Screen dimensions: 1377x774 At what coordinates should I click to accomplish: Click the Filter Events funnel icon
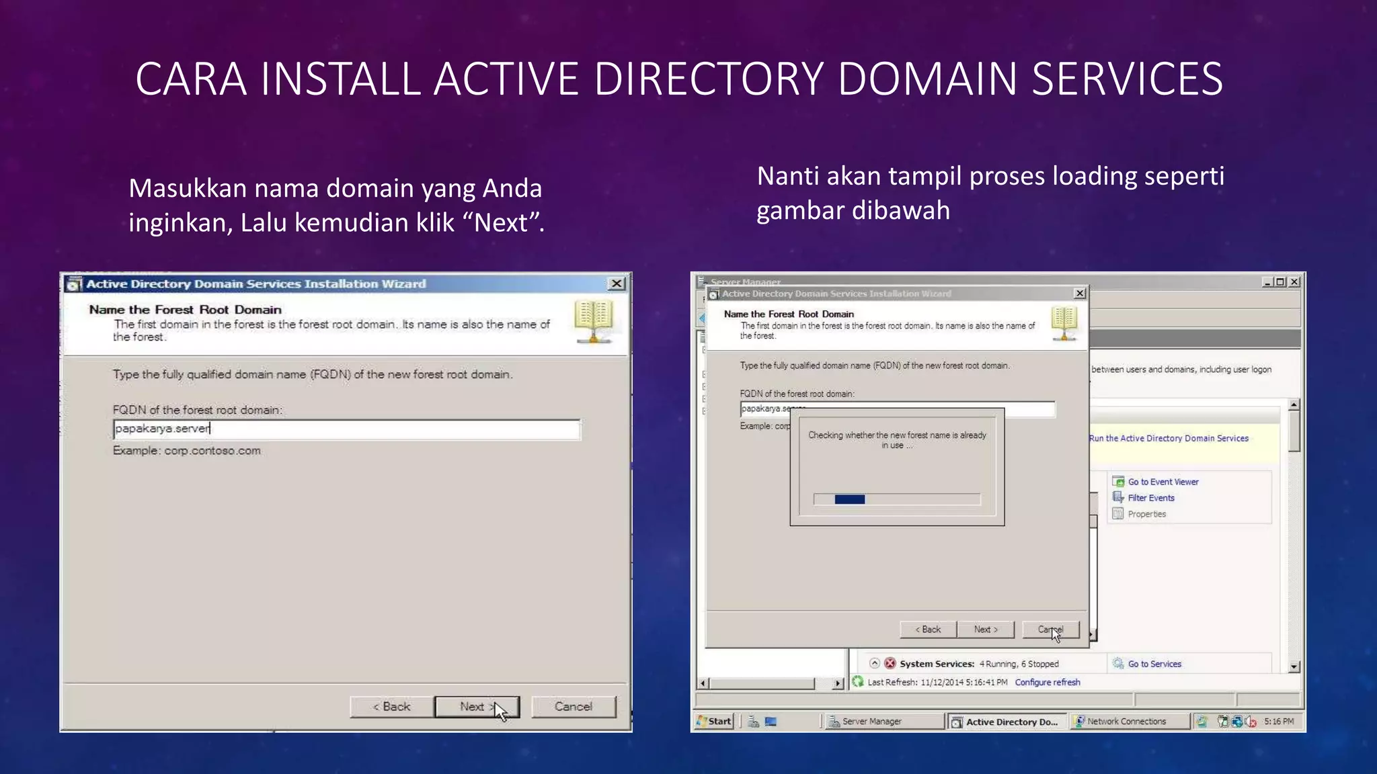[x=1118, y=498]
